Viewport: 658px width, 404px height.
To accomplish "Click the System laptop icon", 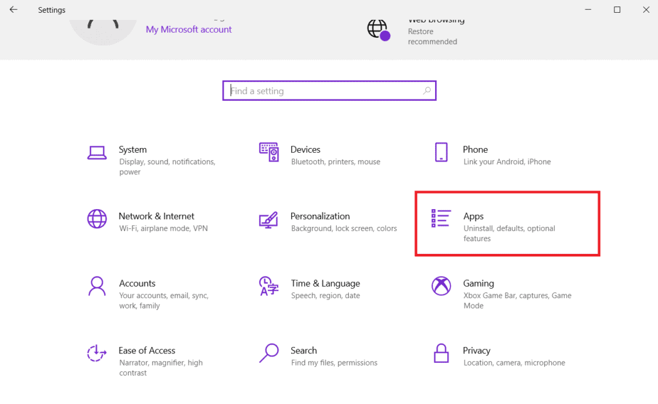I will 97,153.
